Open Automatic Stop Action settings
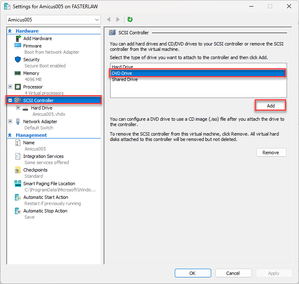 (x=45, y=211)
